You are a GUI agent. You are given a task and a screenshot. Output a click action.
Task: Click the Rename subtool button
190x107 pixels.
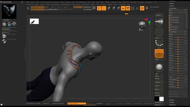coord(159,93)
